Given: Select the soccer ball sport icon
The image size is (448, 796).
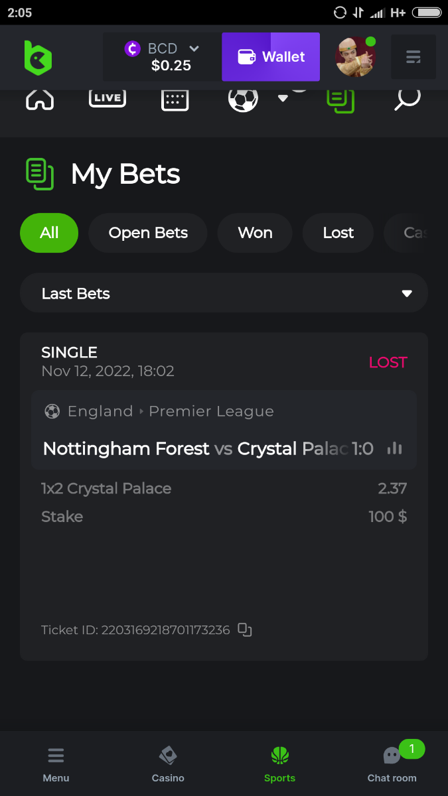Looking at the screenshot, I should [x=243, y=99].
